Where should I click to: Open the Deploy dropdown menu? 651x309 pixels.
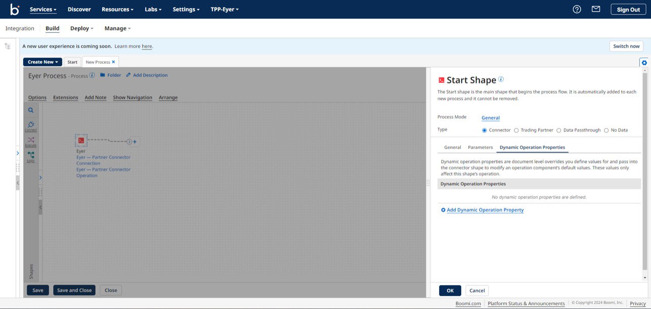pos(82,28)
